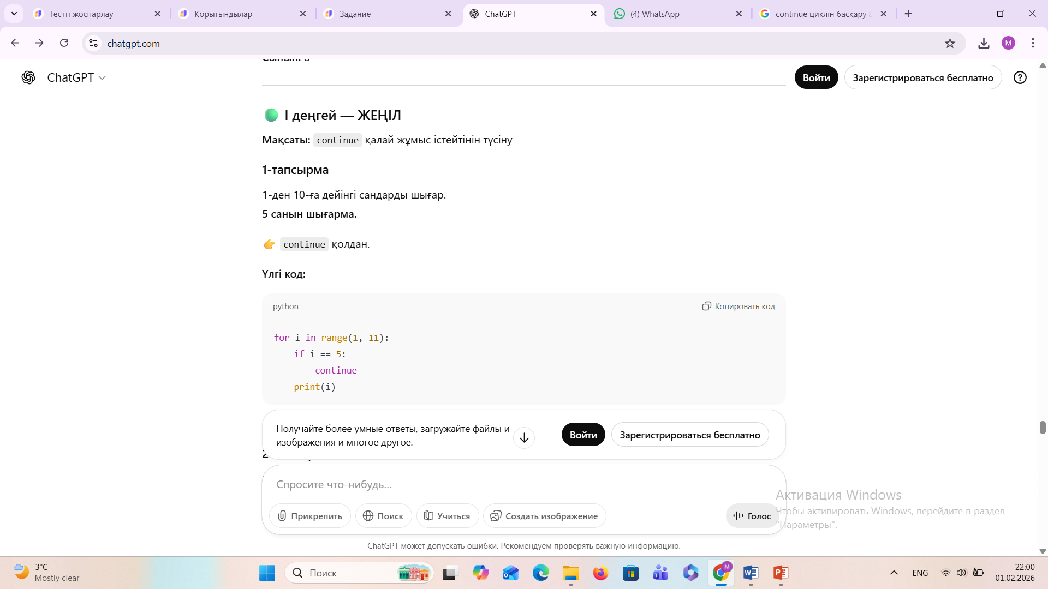Start voice mode with Голос button

[x=752, y=516]
